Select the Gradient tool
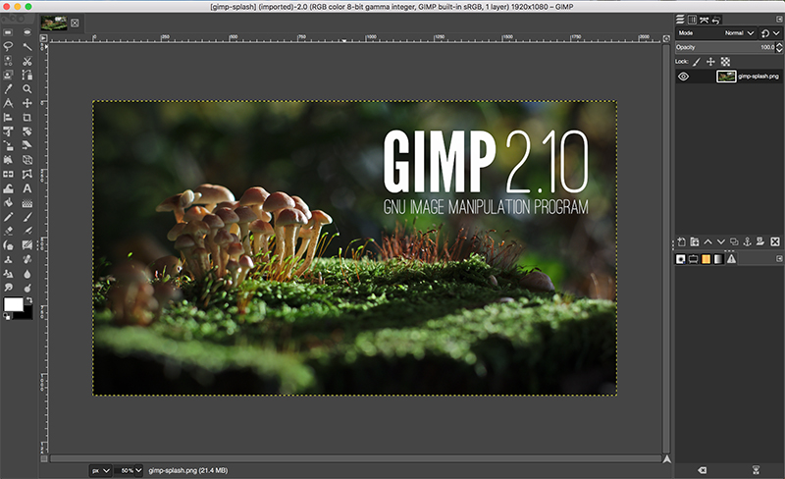 tap(27, 202)
